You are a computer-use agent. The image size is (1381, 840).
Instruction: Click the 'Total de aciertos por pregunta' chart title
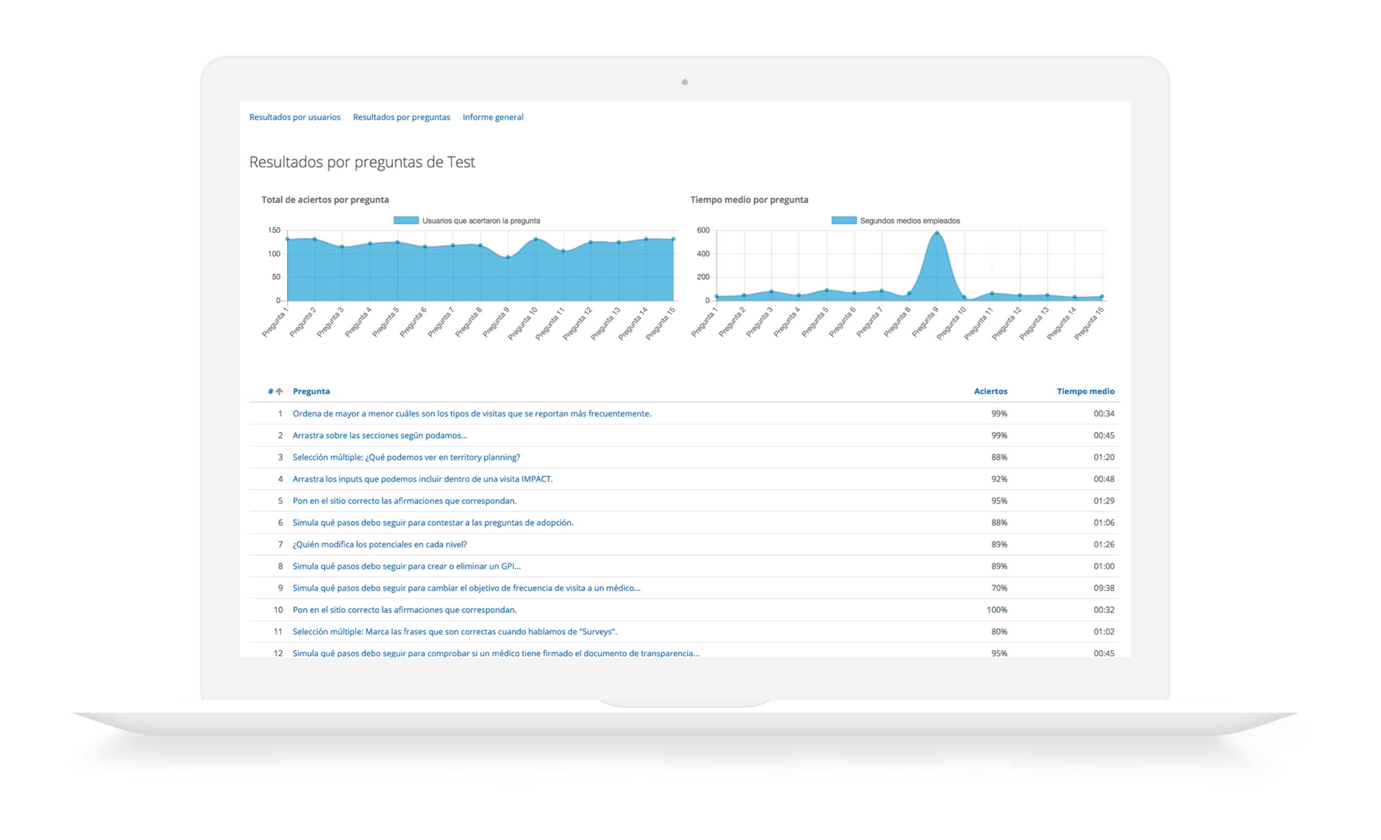point(325,200)
